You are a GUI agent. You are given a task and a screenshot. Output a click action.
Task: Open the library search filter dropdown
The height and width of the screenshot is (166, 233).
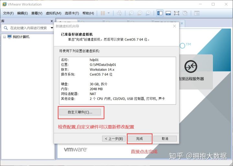coord(52,28)
